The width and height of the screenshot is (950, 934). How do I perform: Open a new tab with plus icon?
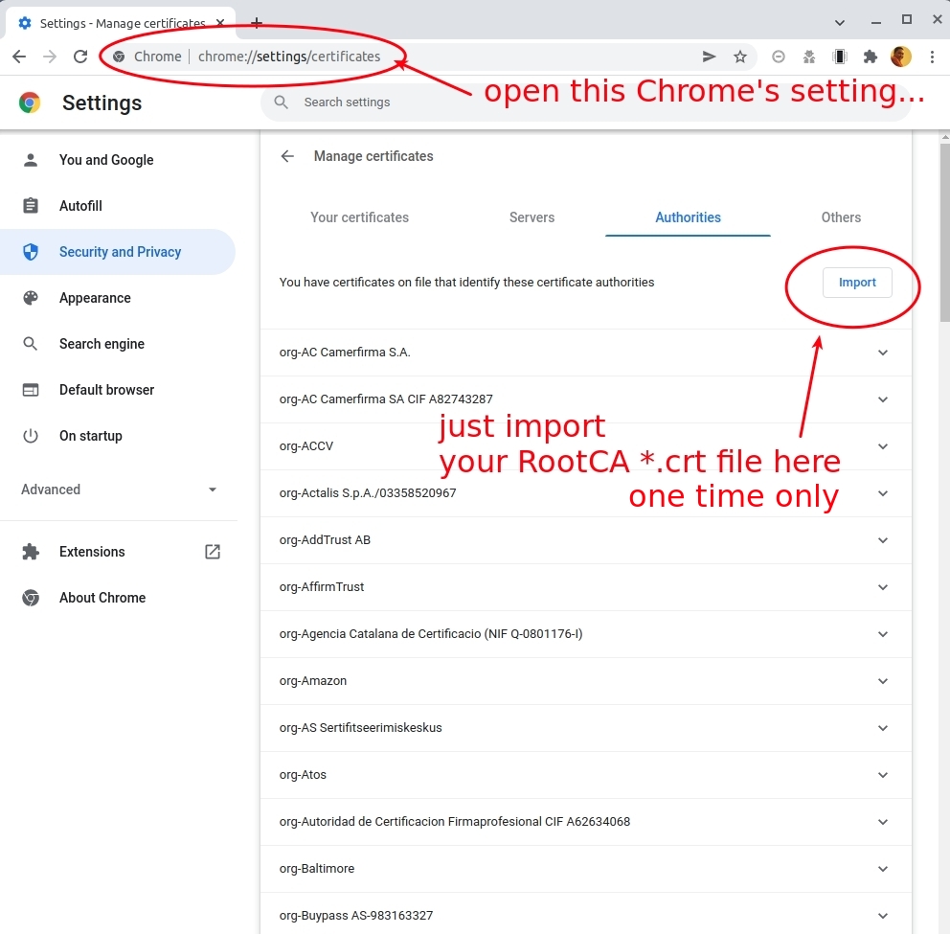[x=257, y=23]
